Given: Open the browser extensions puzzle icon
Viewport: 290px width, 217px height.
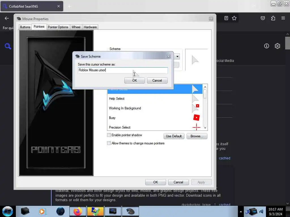Looking at the screenshot, I should coord(273,18).
